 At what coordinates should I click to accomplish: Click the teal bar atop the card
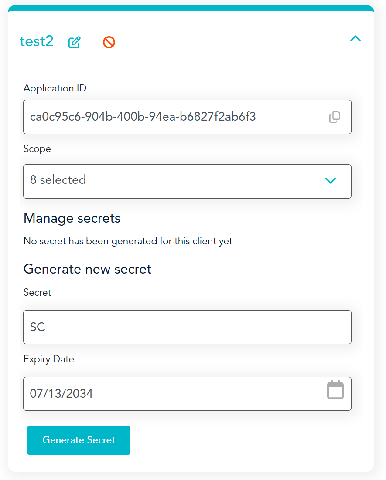point(191,8)
